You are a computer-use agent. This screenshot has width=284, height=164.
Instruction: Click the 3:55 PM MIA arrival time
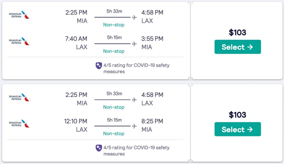(152, 39)
